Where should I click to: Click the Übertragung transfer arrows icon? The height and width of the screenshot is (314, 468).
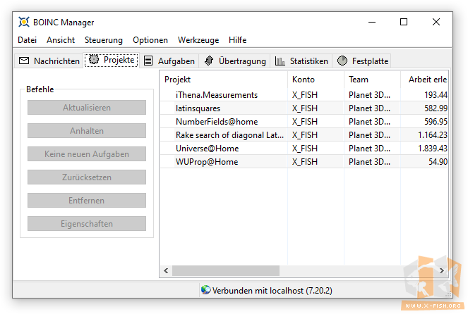[210, 61]
